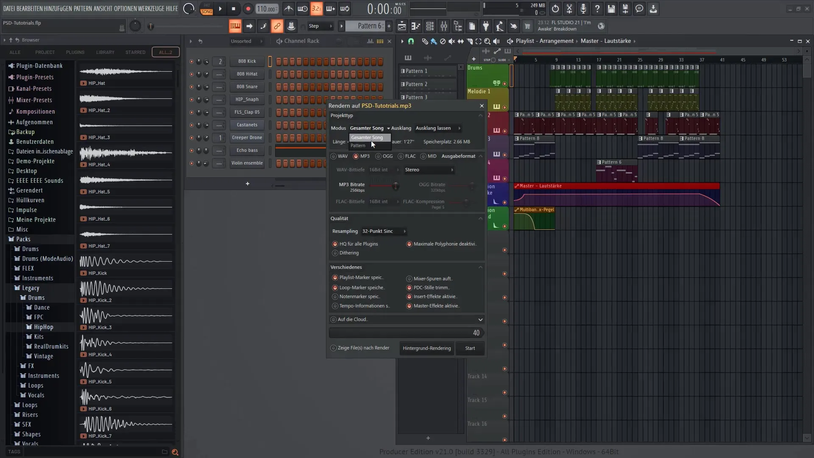Open the shopping cart content library icon

click(x=527, y=26)
